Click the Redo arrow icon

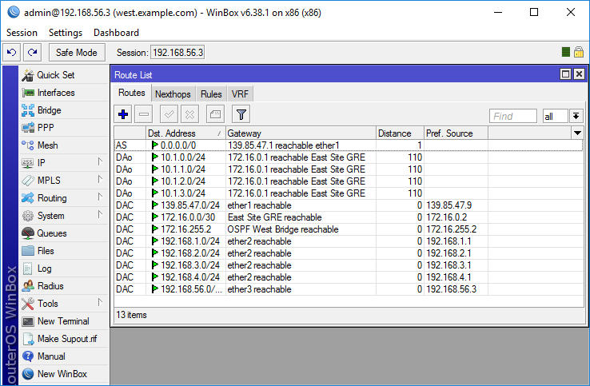(x=32, y=52)
